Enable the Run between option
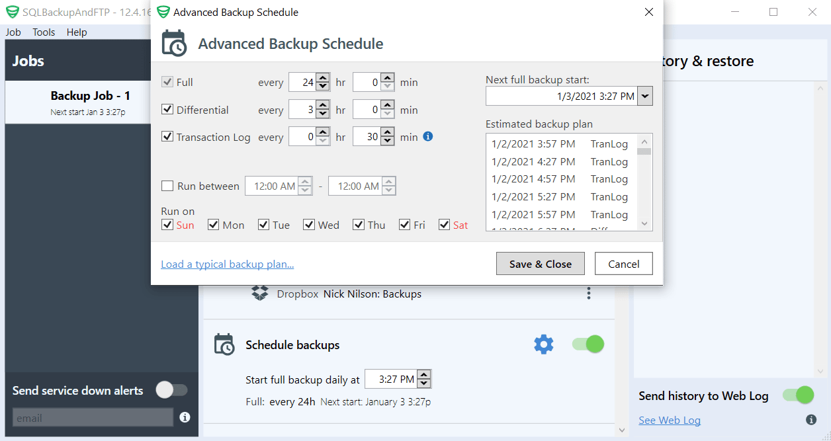The height and width of the screenshot is (441, 831). point(167,186)
